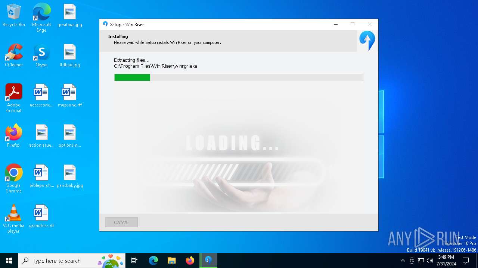Show hidden system tray icons
The height and width of the screenshot is (268, 478).
pyautogui.click(x=403, y=261)
